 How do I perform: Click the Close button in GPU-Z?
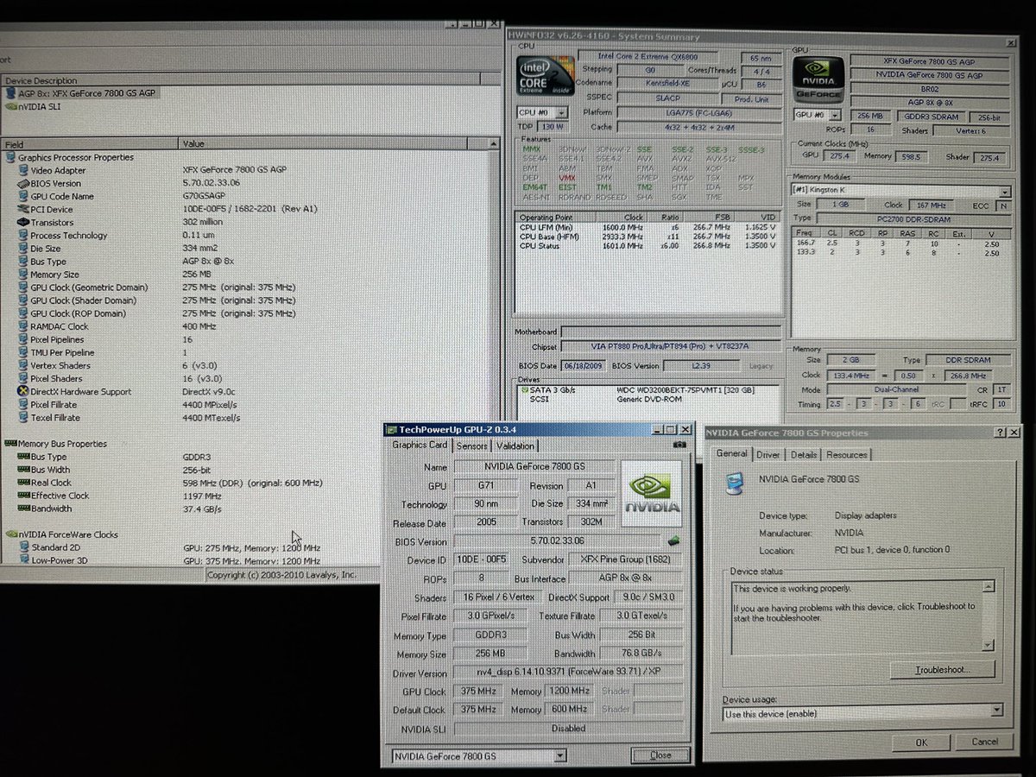(x=660, y=755)
